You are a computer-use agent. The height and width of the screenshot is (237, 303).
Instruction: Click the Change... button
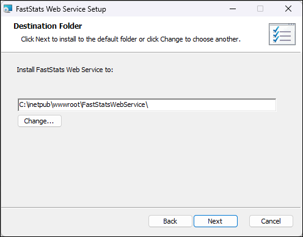pyautogui.click(x=40, y=121)
